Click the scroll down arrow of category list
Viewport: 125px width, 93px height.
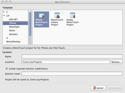click(x=30, y=44)
